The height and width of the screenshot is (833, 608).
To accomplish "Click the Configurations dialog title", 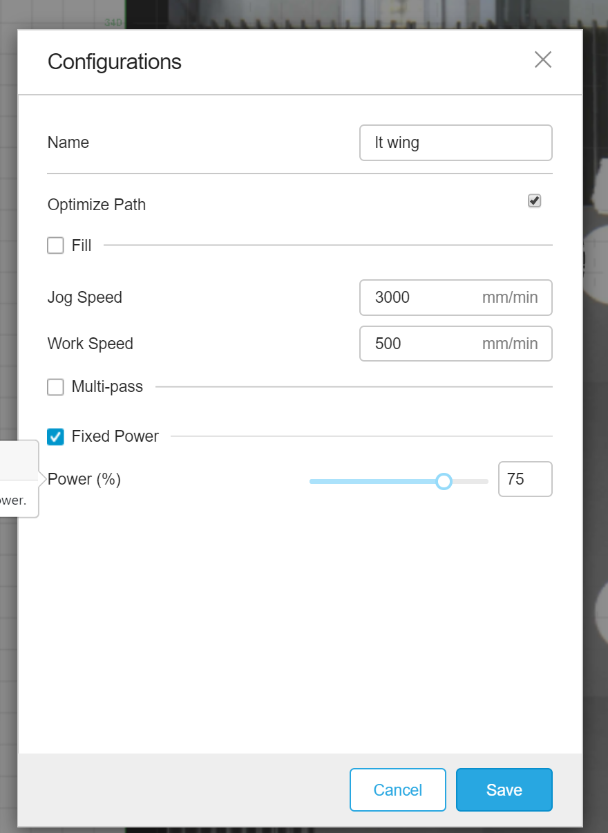I will coord(114,62).
